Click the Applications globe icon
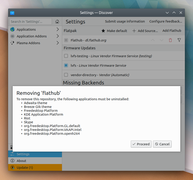193x180 pixels. point(12,29)
